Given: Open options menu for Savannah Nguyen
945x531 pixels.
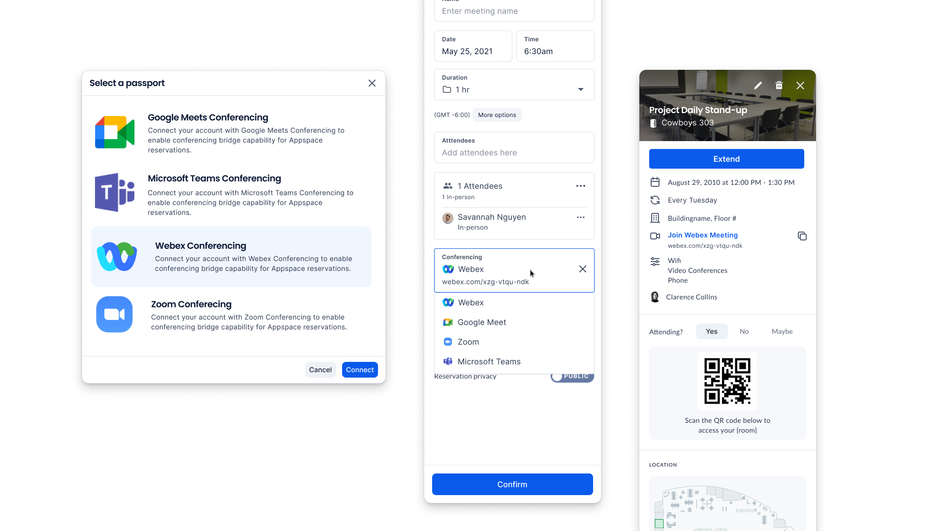Looking at the screenshot, I should tap(581, 217).
